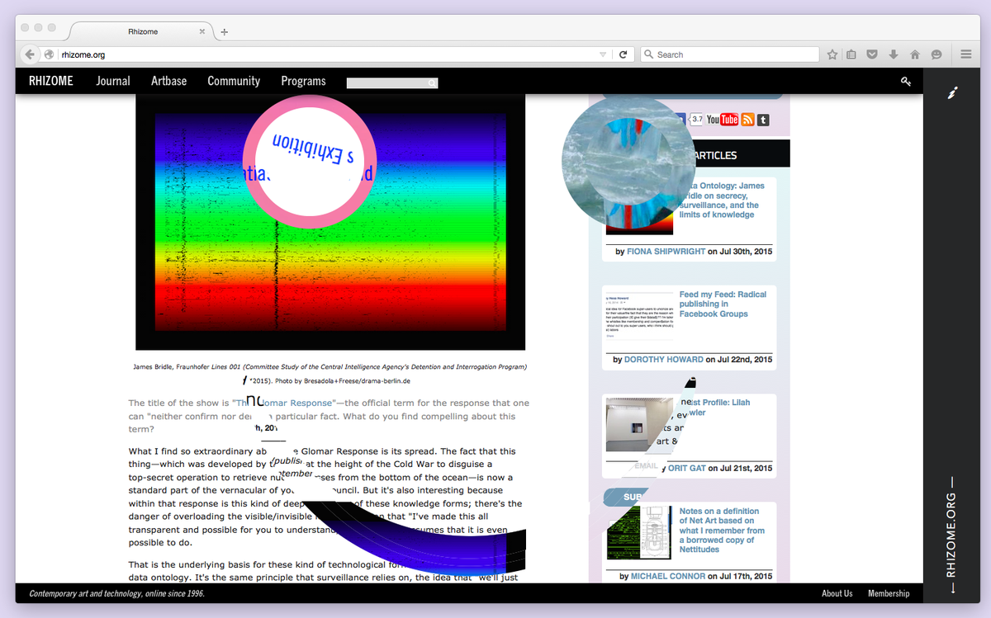
Task: Click the green Net Art article thumbnail
Action: point(640,531)
